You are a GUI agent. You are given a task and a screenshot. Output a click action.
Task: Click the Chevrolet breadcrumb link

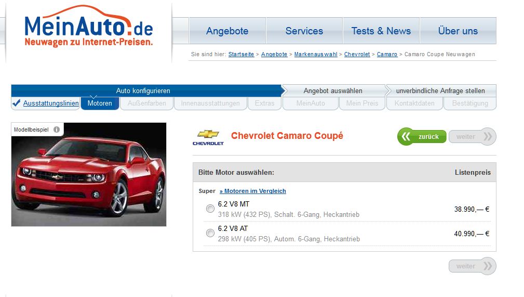click(357, 54)
